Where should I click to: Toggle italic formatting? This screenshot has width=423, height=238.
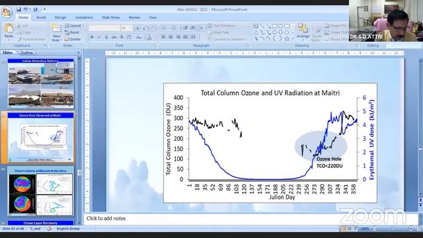[x=99, y=37]
